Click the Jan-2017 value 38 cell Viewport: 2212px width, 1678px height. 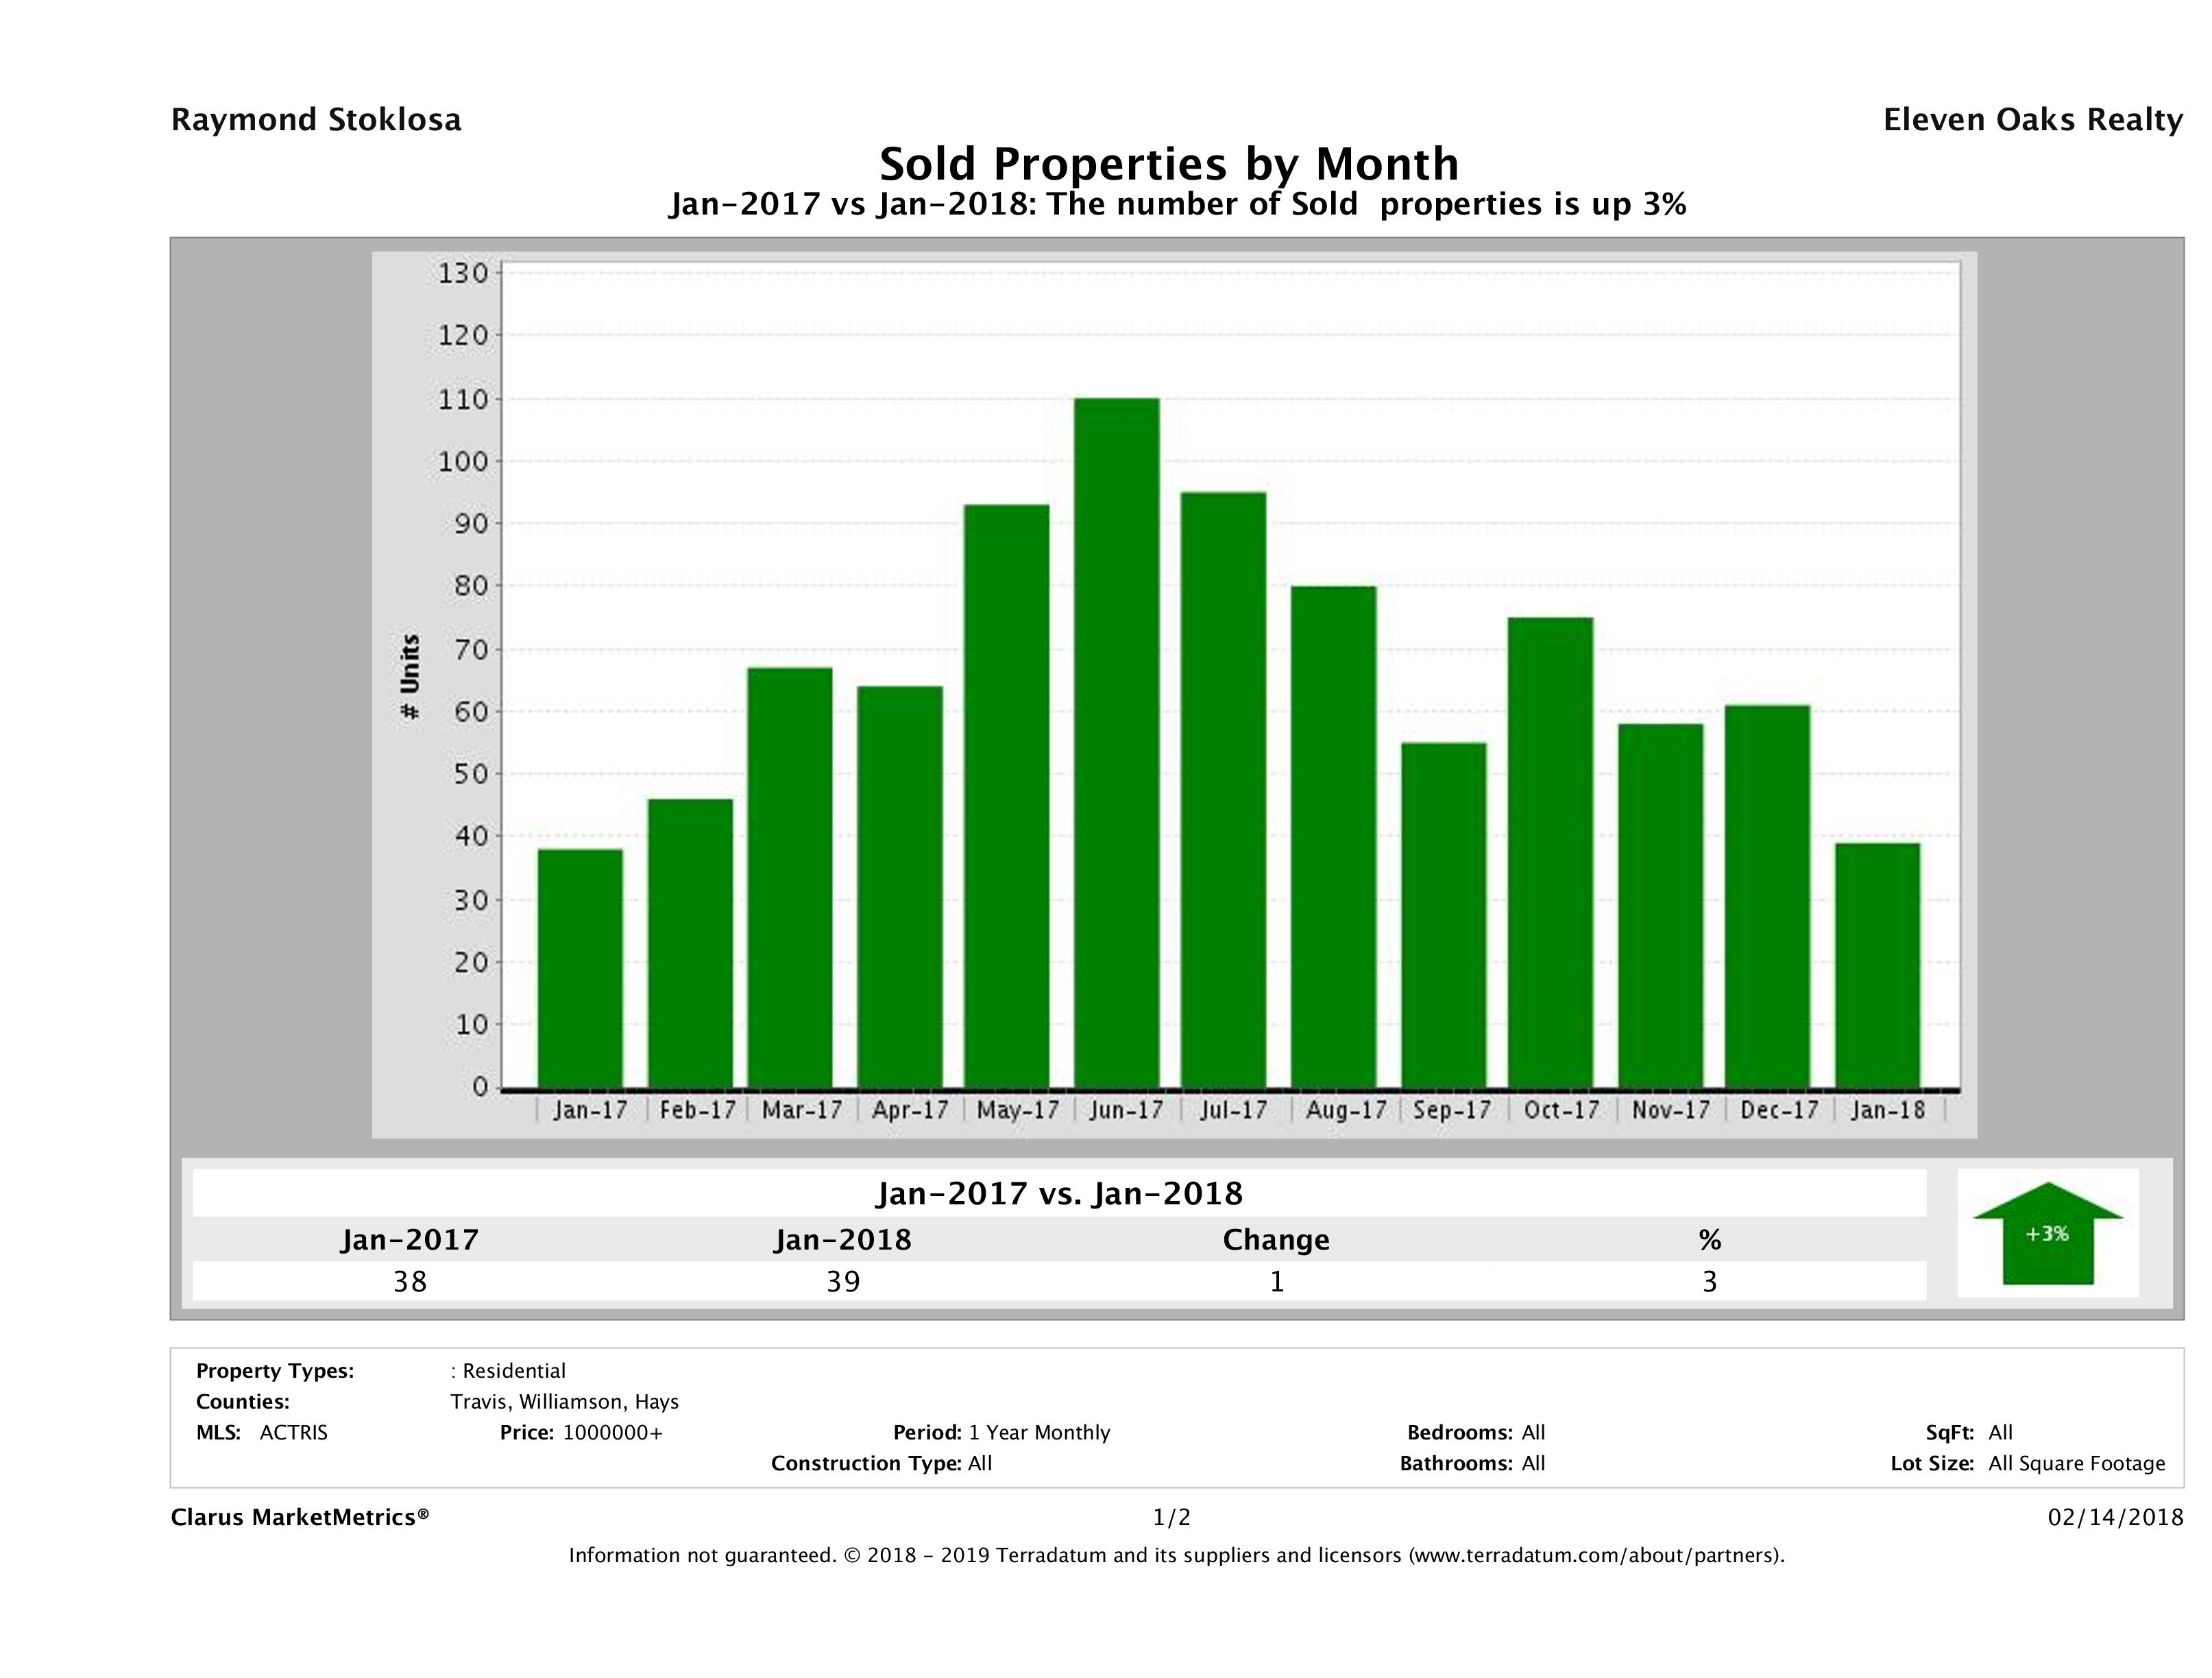click(x=410, y=1281)
